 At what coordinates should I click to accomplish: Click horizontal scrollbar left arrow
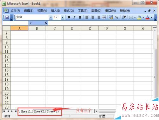96,111
